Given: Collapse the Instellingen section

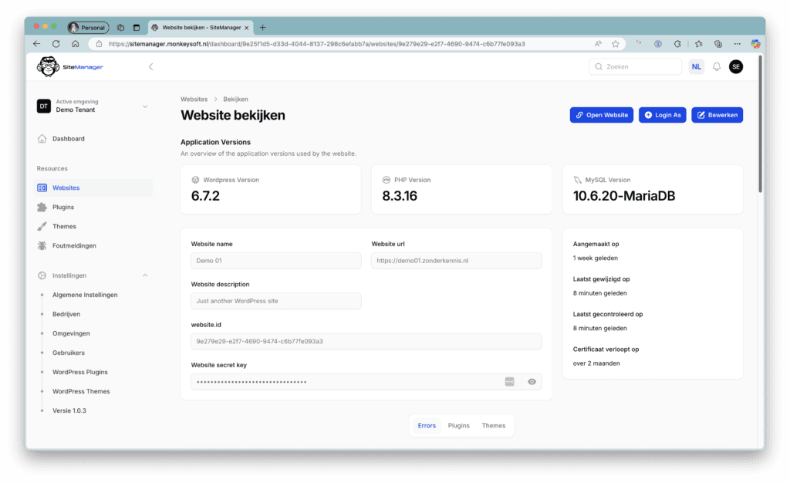Looking at the screenshot, I should tap(144, 275).
